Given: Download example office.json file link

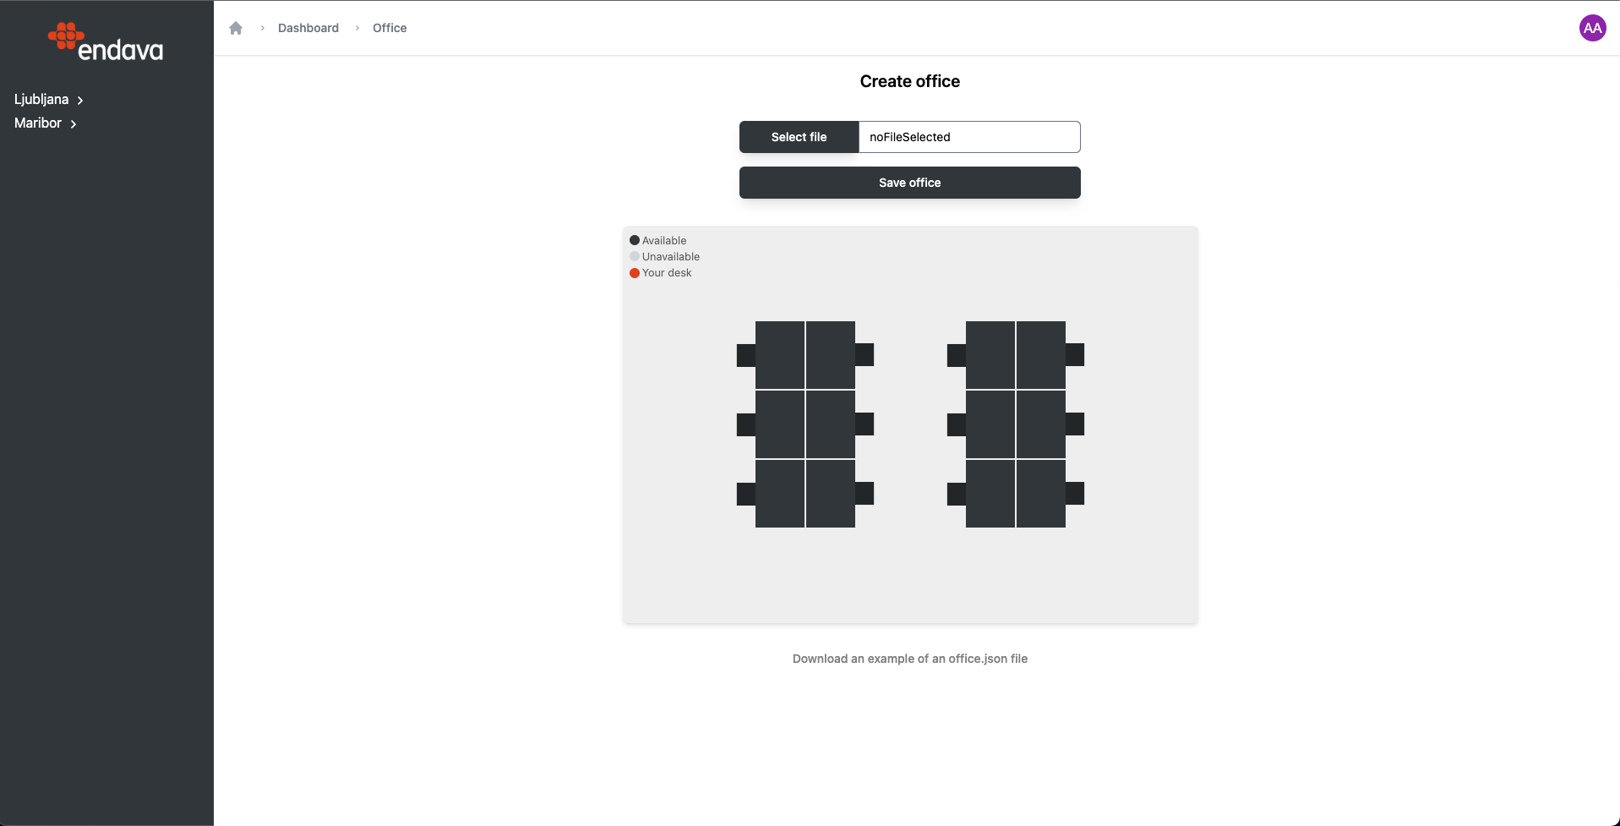Looking at the screenshot, I should (x=910, y=659).
